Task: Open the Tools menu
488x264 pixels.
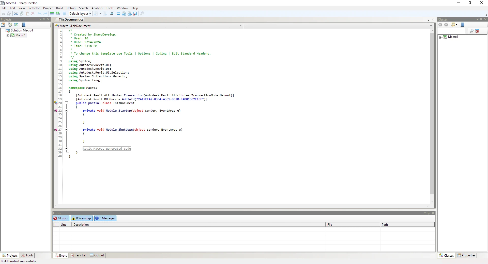Action: [110, 8]
